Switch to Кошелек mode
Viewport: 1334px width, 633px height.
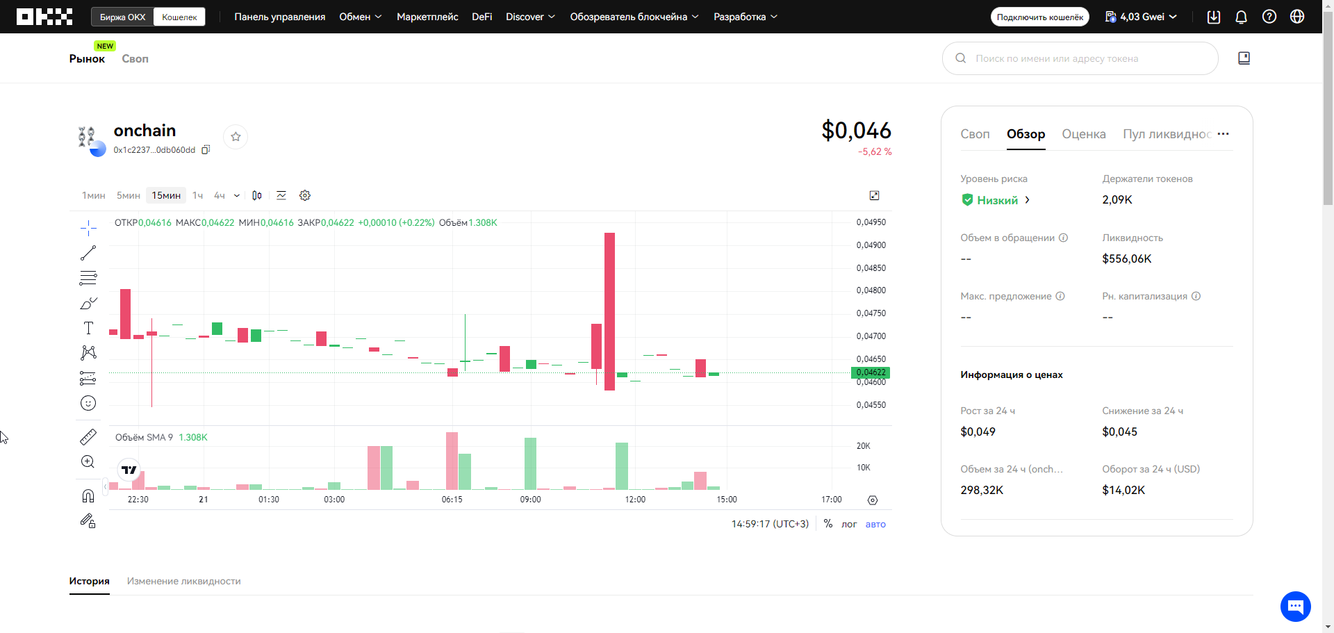click(179, 17)
